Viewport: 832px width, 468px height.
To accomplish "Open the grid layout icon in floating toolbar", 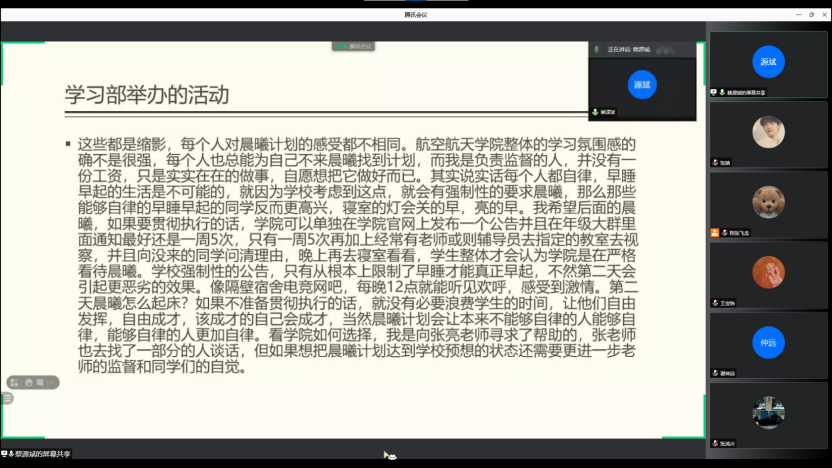I will [14, 382].
